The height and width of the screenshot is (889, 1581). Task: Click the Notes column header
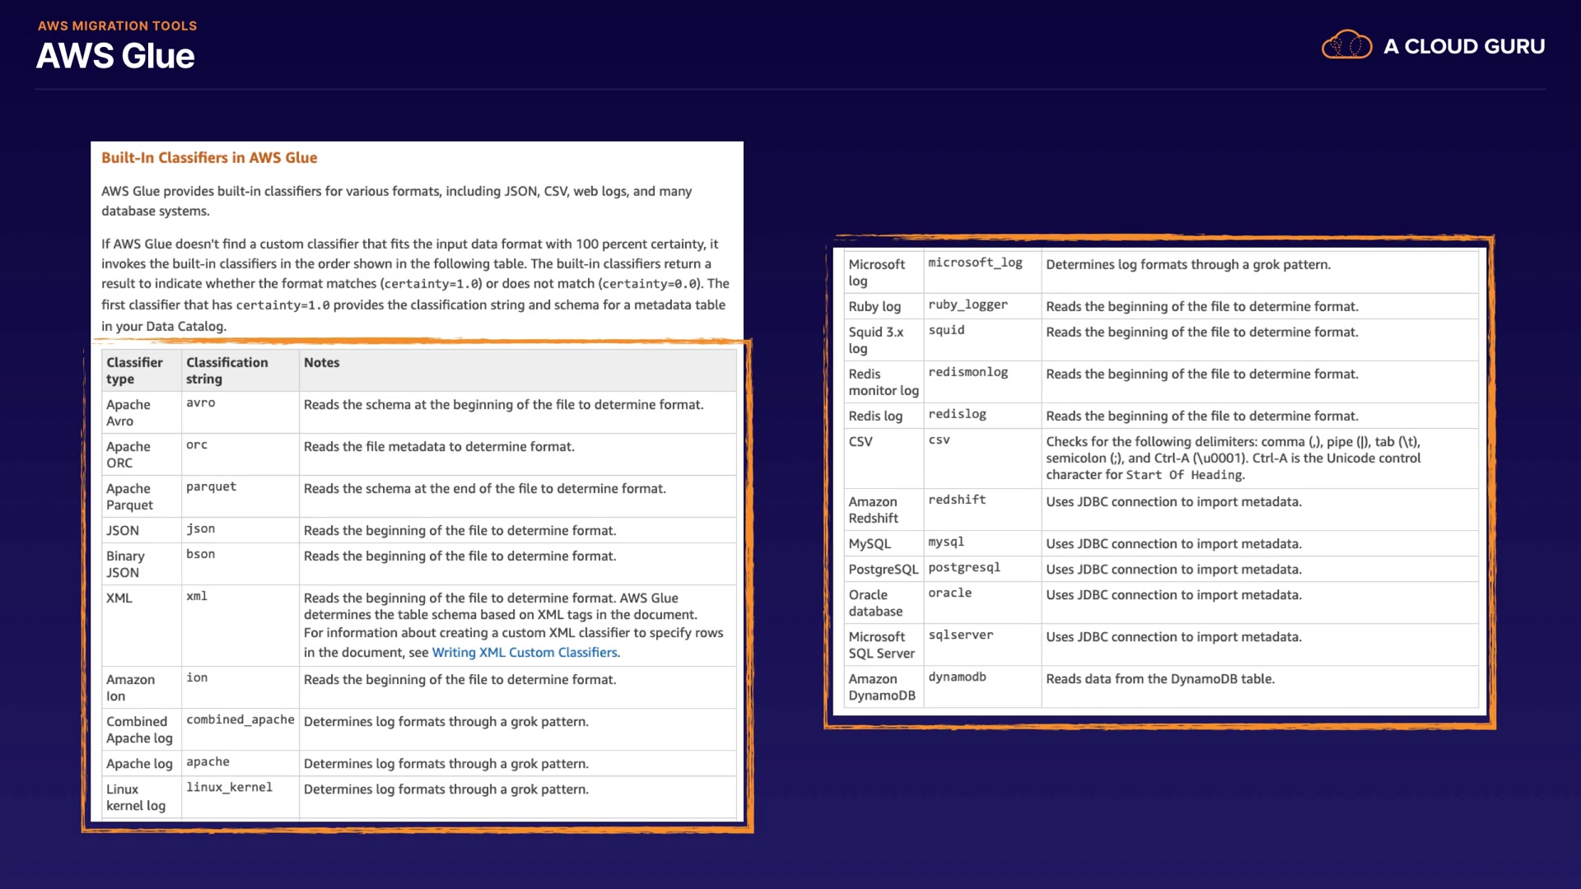(321, 362)
